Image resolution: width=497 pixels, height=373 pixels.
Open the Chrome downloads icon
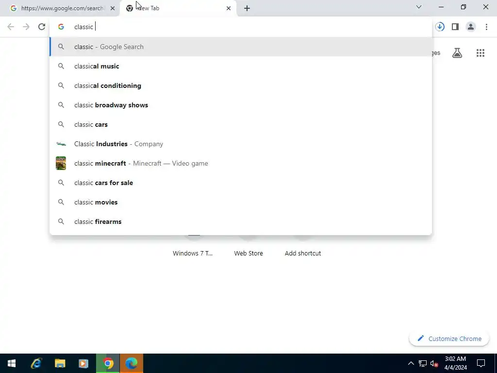440,27
